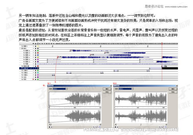
Task: Toggle lock on the 音乐 folder
Action: click(x=35, y=48)
